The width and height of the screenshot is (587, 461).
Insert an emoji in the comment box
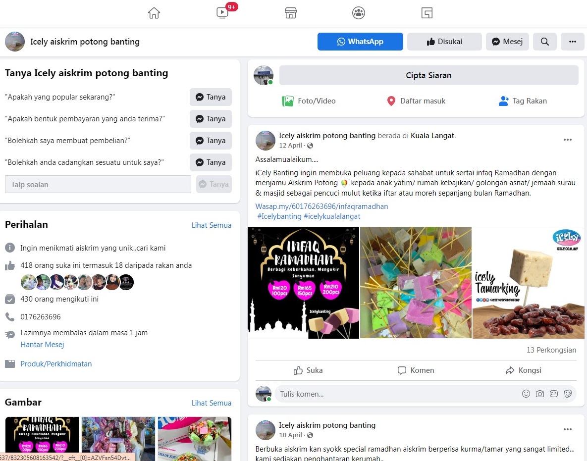(526, 394)
